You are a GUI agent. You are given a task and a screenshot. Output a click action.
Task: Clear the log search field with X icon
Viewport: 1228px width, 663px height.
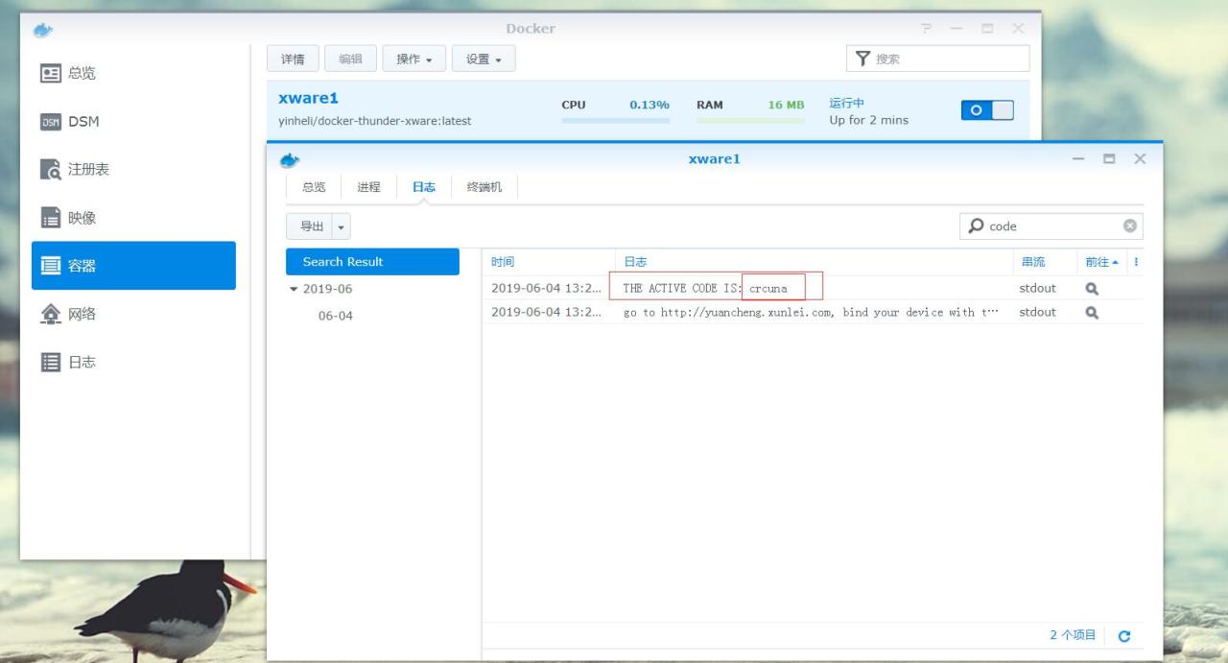1129,226
